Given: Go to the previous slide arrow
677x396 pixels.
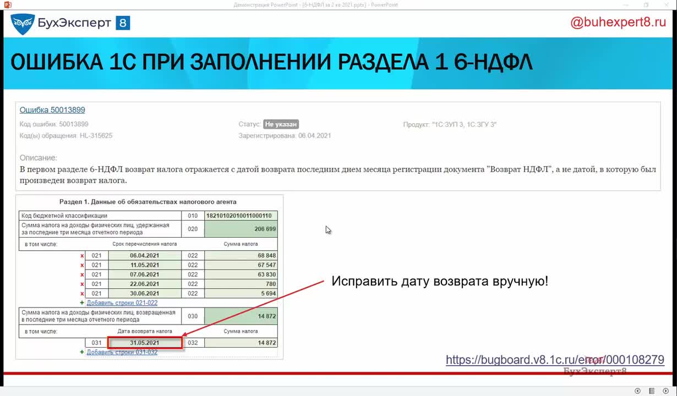Looking at the screenshot, I should (x=637, y=391).
